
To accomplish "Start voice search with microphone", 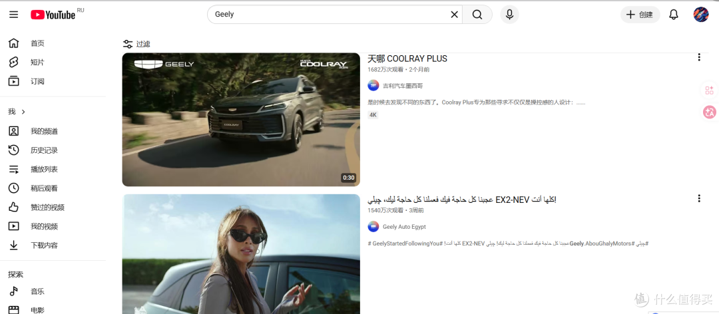I will tap(509, 15).
